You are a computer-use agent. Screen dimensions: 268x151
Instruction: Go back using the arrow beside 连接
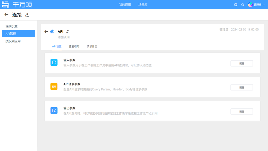[6, 15]
